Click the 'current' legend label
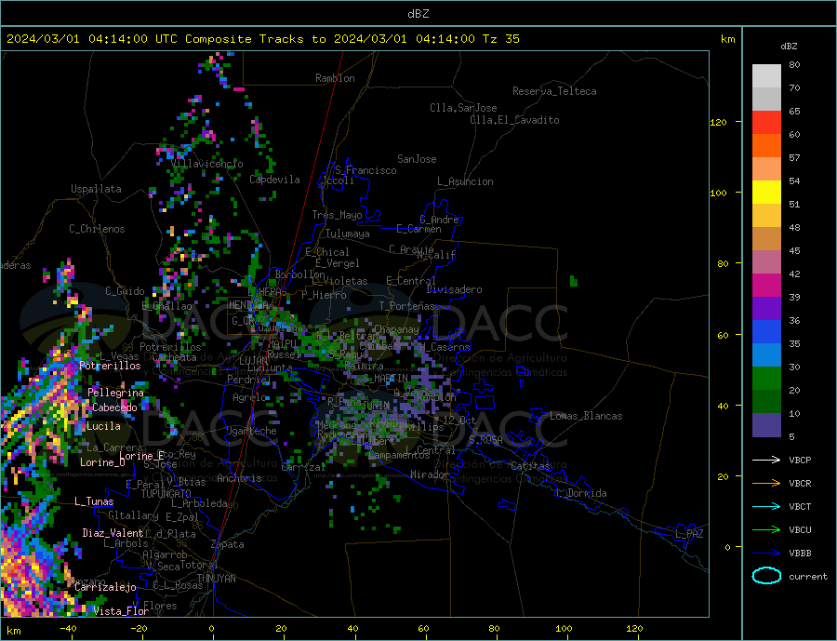Viewport: 837px width, 641px height. point(808,577)
